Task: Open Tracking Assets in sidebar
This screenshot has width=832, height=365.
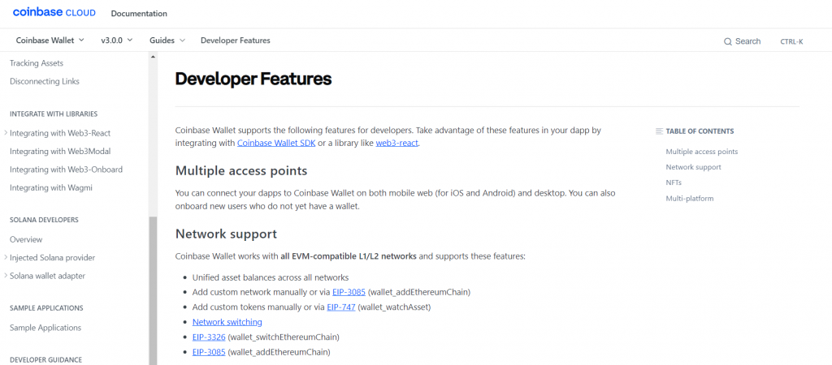Action: [37, 63]
